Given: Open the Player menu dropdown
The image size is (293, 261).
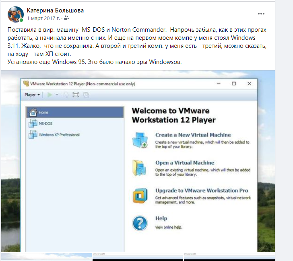Looking at the screenshot, I should click(x=32, y=95).
